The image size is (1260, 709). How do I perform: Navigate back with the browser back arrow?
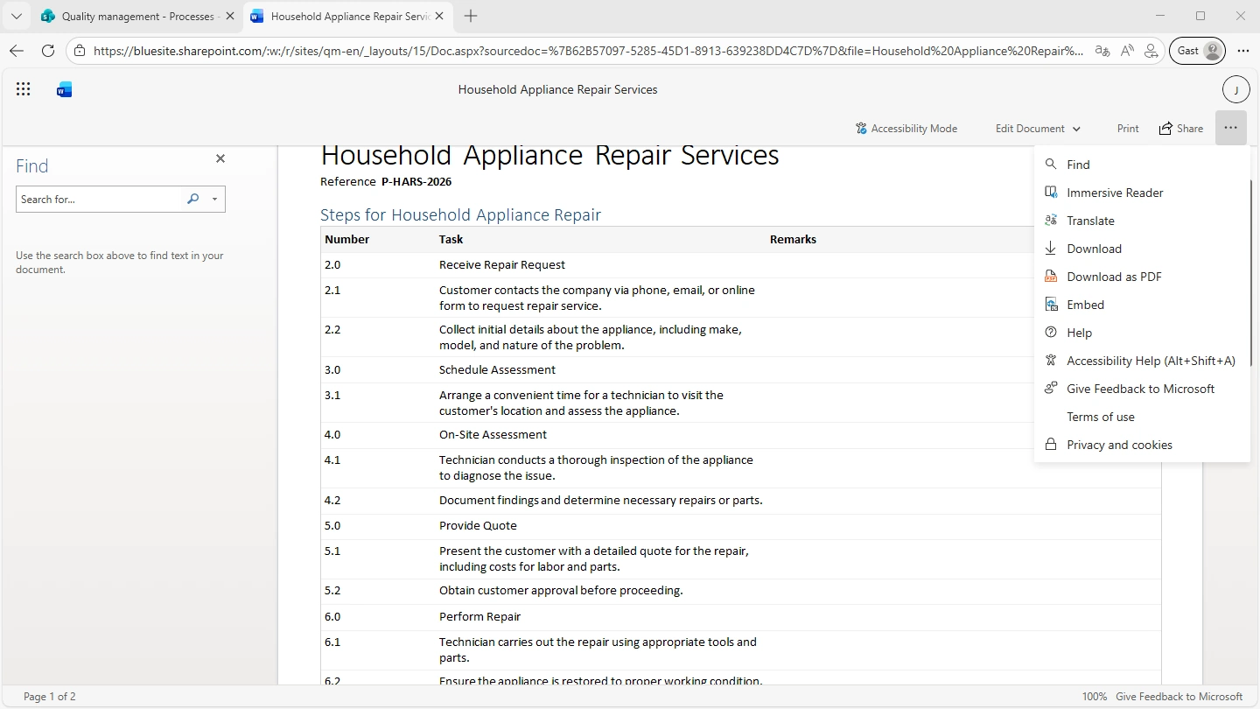(16, 51)
